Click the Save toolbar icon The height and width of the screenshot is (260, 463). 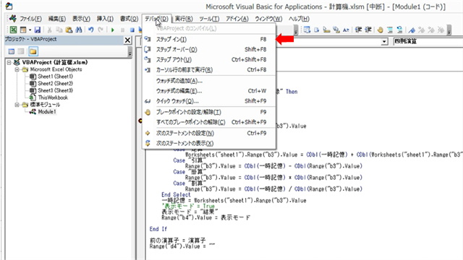pos(38,30)
